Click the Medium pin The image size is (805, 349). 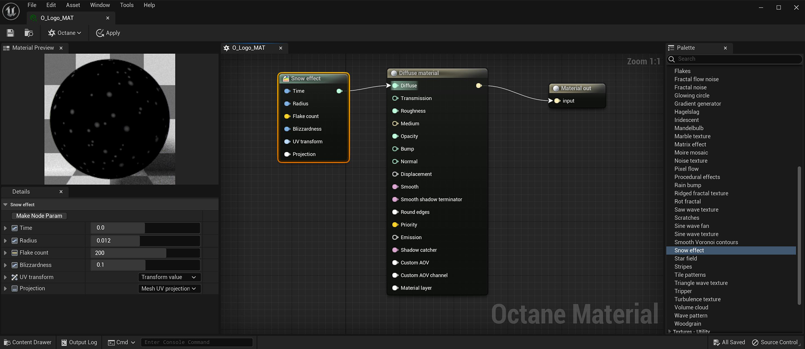click(x=395, y=124)
